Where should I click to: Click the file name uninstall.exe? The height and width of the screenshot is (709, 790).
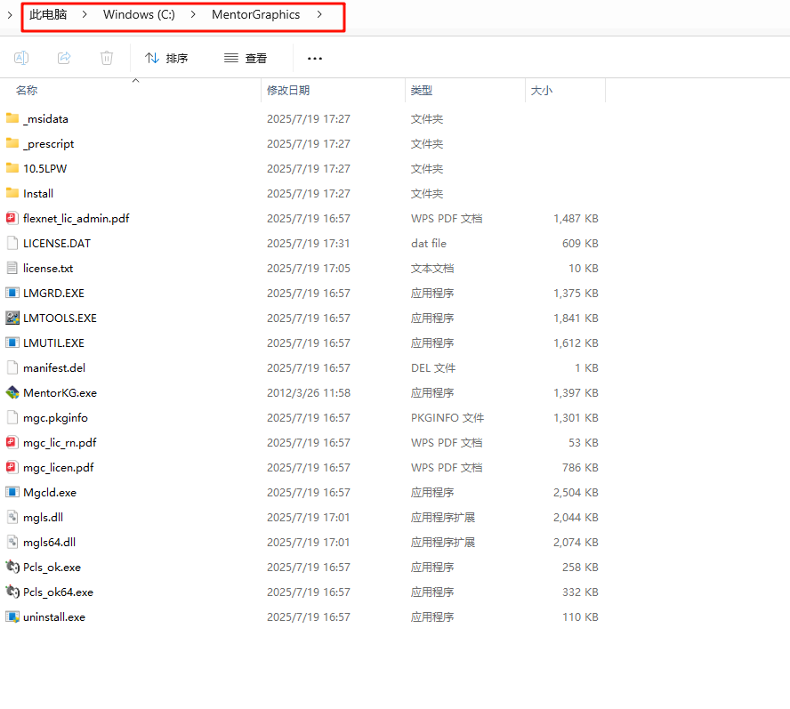tap(54, 616)
